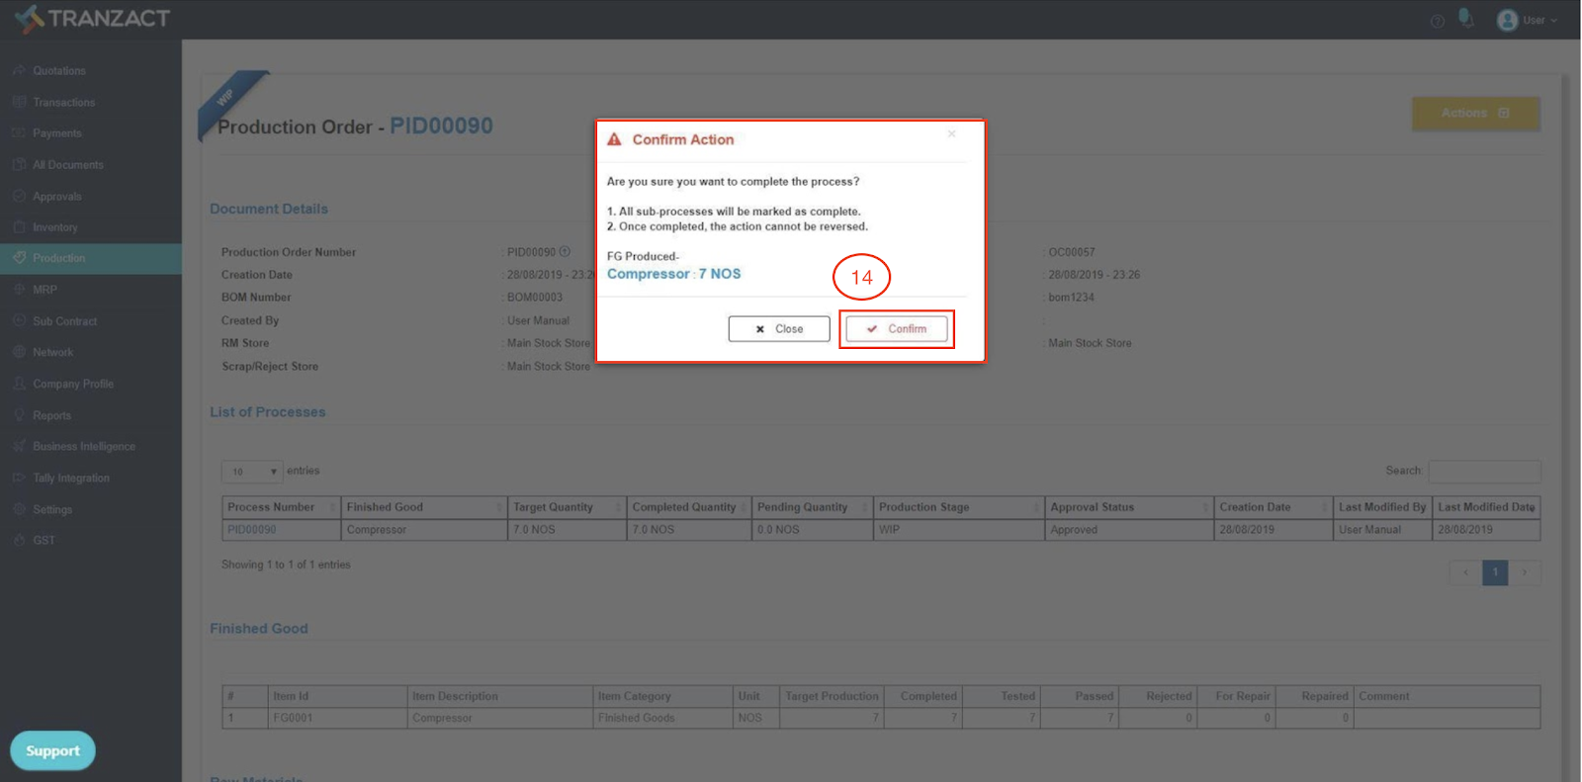
Task: Click the Sub Contract sidebar icon
Action: pyautogui.click(x=19, y=320)
